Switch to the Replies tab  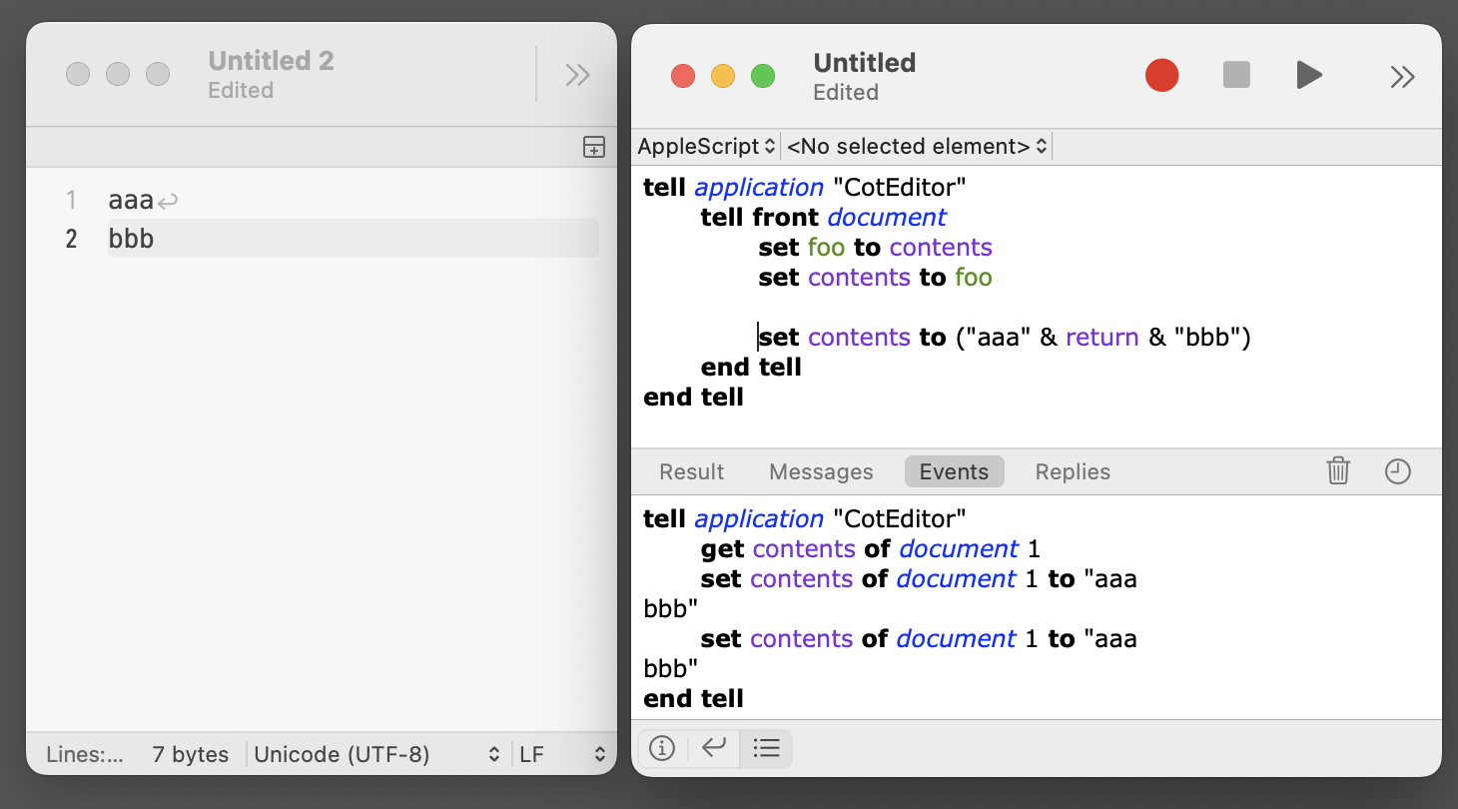pos(1072,470)
